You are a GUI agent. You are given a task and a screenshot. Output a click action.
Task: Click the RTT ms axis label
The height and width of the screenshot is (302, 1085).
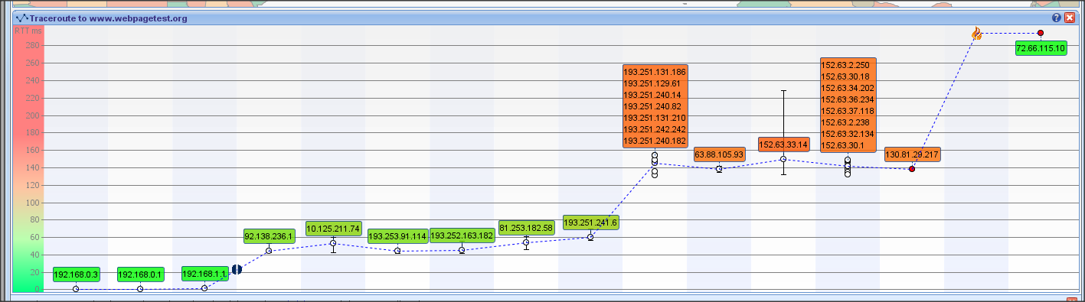(x=28, y=31)
